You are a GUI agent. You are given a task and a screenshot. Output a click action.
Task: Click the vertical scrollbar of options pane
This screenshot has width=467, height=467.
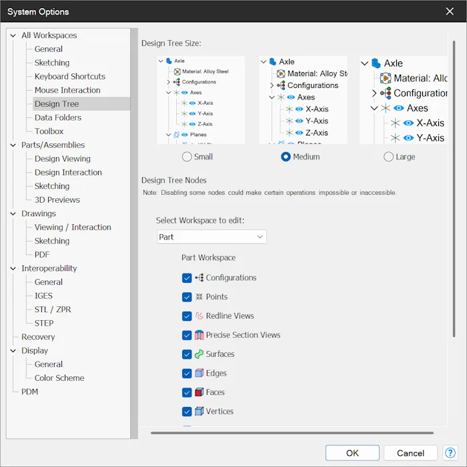pyautogui.click(x=454, y=189)
